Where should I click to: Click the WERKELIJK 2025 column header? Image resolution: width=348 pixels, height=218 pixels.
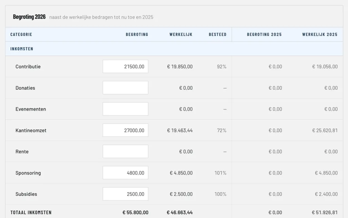[x=320, y=34]
